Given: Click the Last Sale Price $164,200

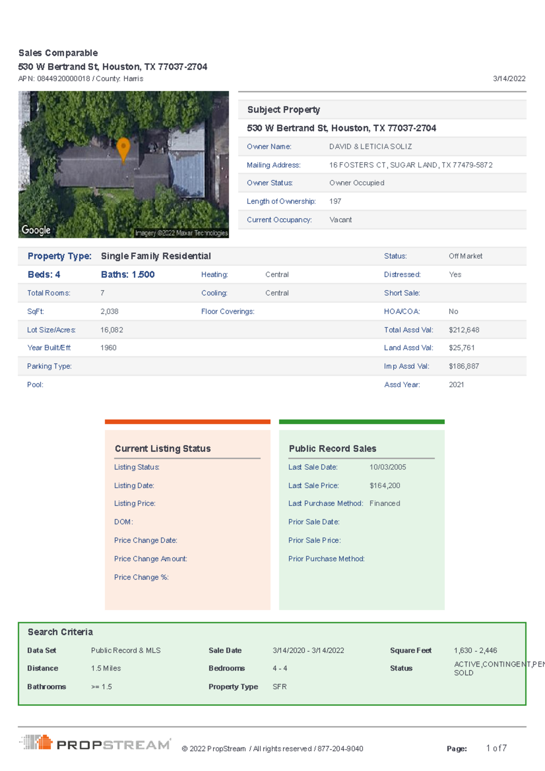Looking at the screenshot, I should [385, 486].
